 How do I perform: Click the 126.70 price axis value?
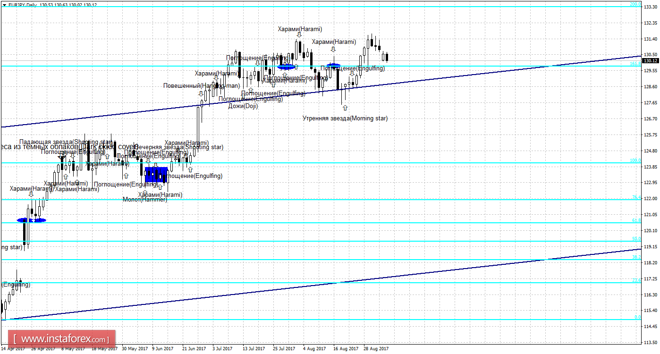(x=651, y=119)
